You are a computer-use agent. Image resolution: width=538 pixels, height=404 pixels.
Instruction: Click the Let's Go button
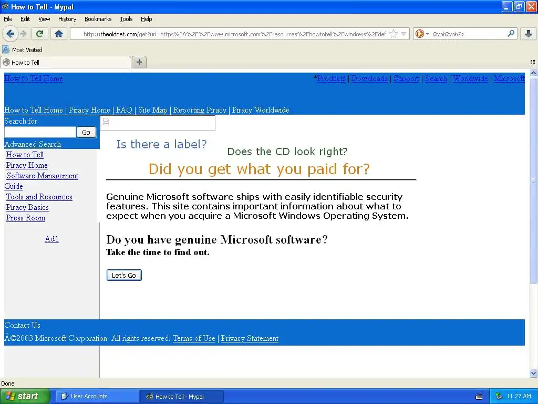[x=124, y=275]
